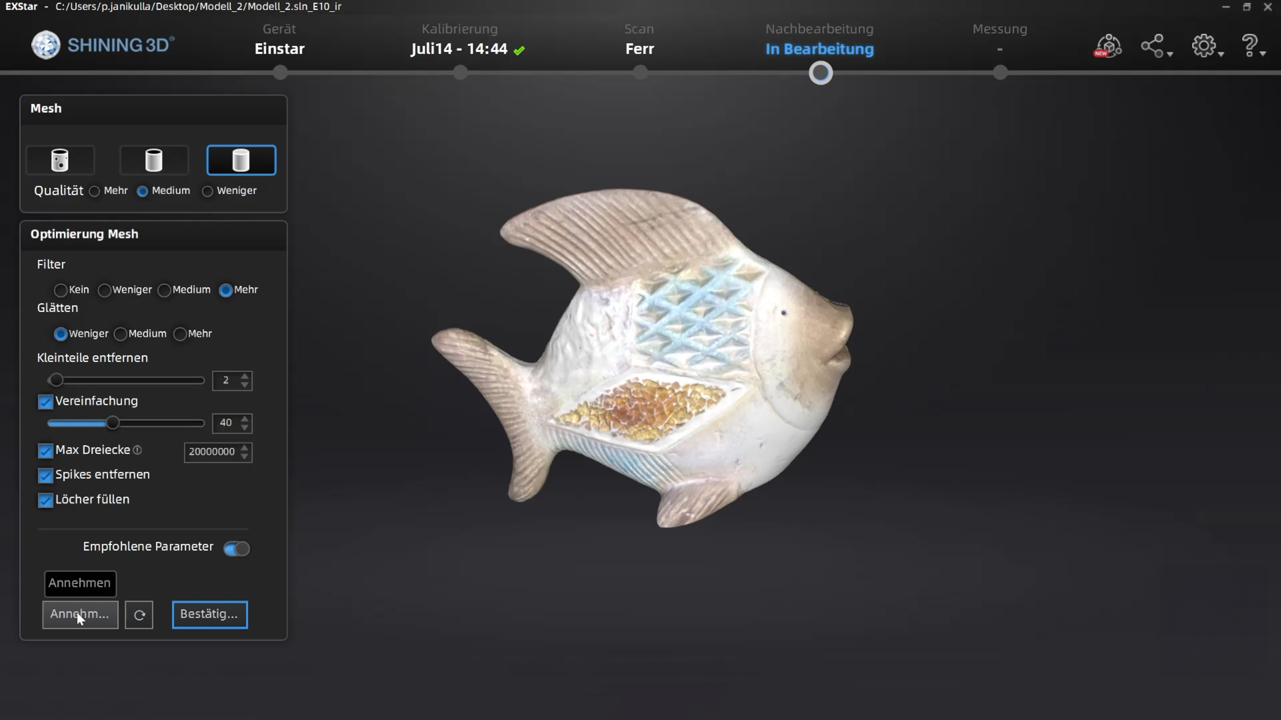Click the Max Dreiecke info icon
The image size is (1281, 720).
[138, 450]
